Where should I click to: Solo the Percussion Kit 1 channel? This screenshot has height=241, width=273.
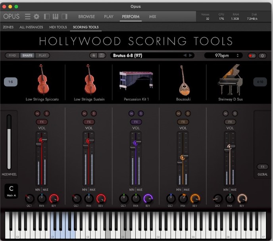click(x=141, y=114)
